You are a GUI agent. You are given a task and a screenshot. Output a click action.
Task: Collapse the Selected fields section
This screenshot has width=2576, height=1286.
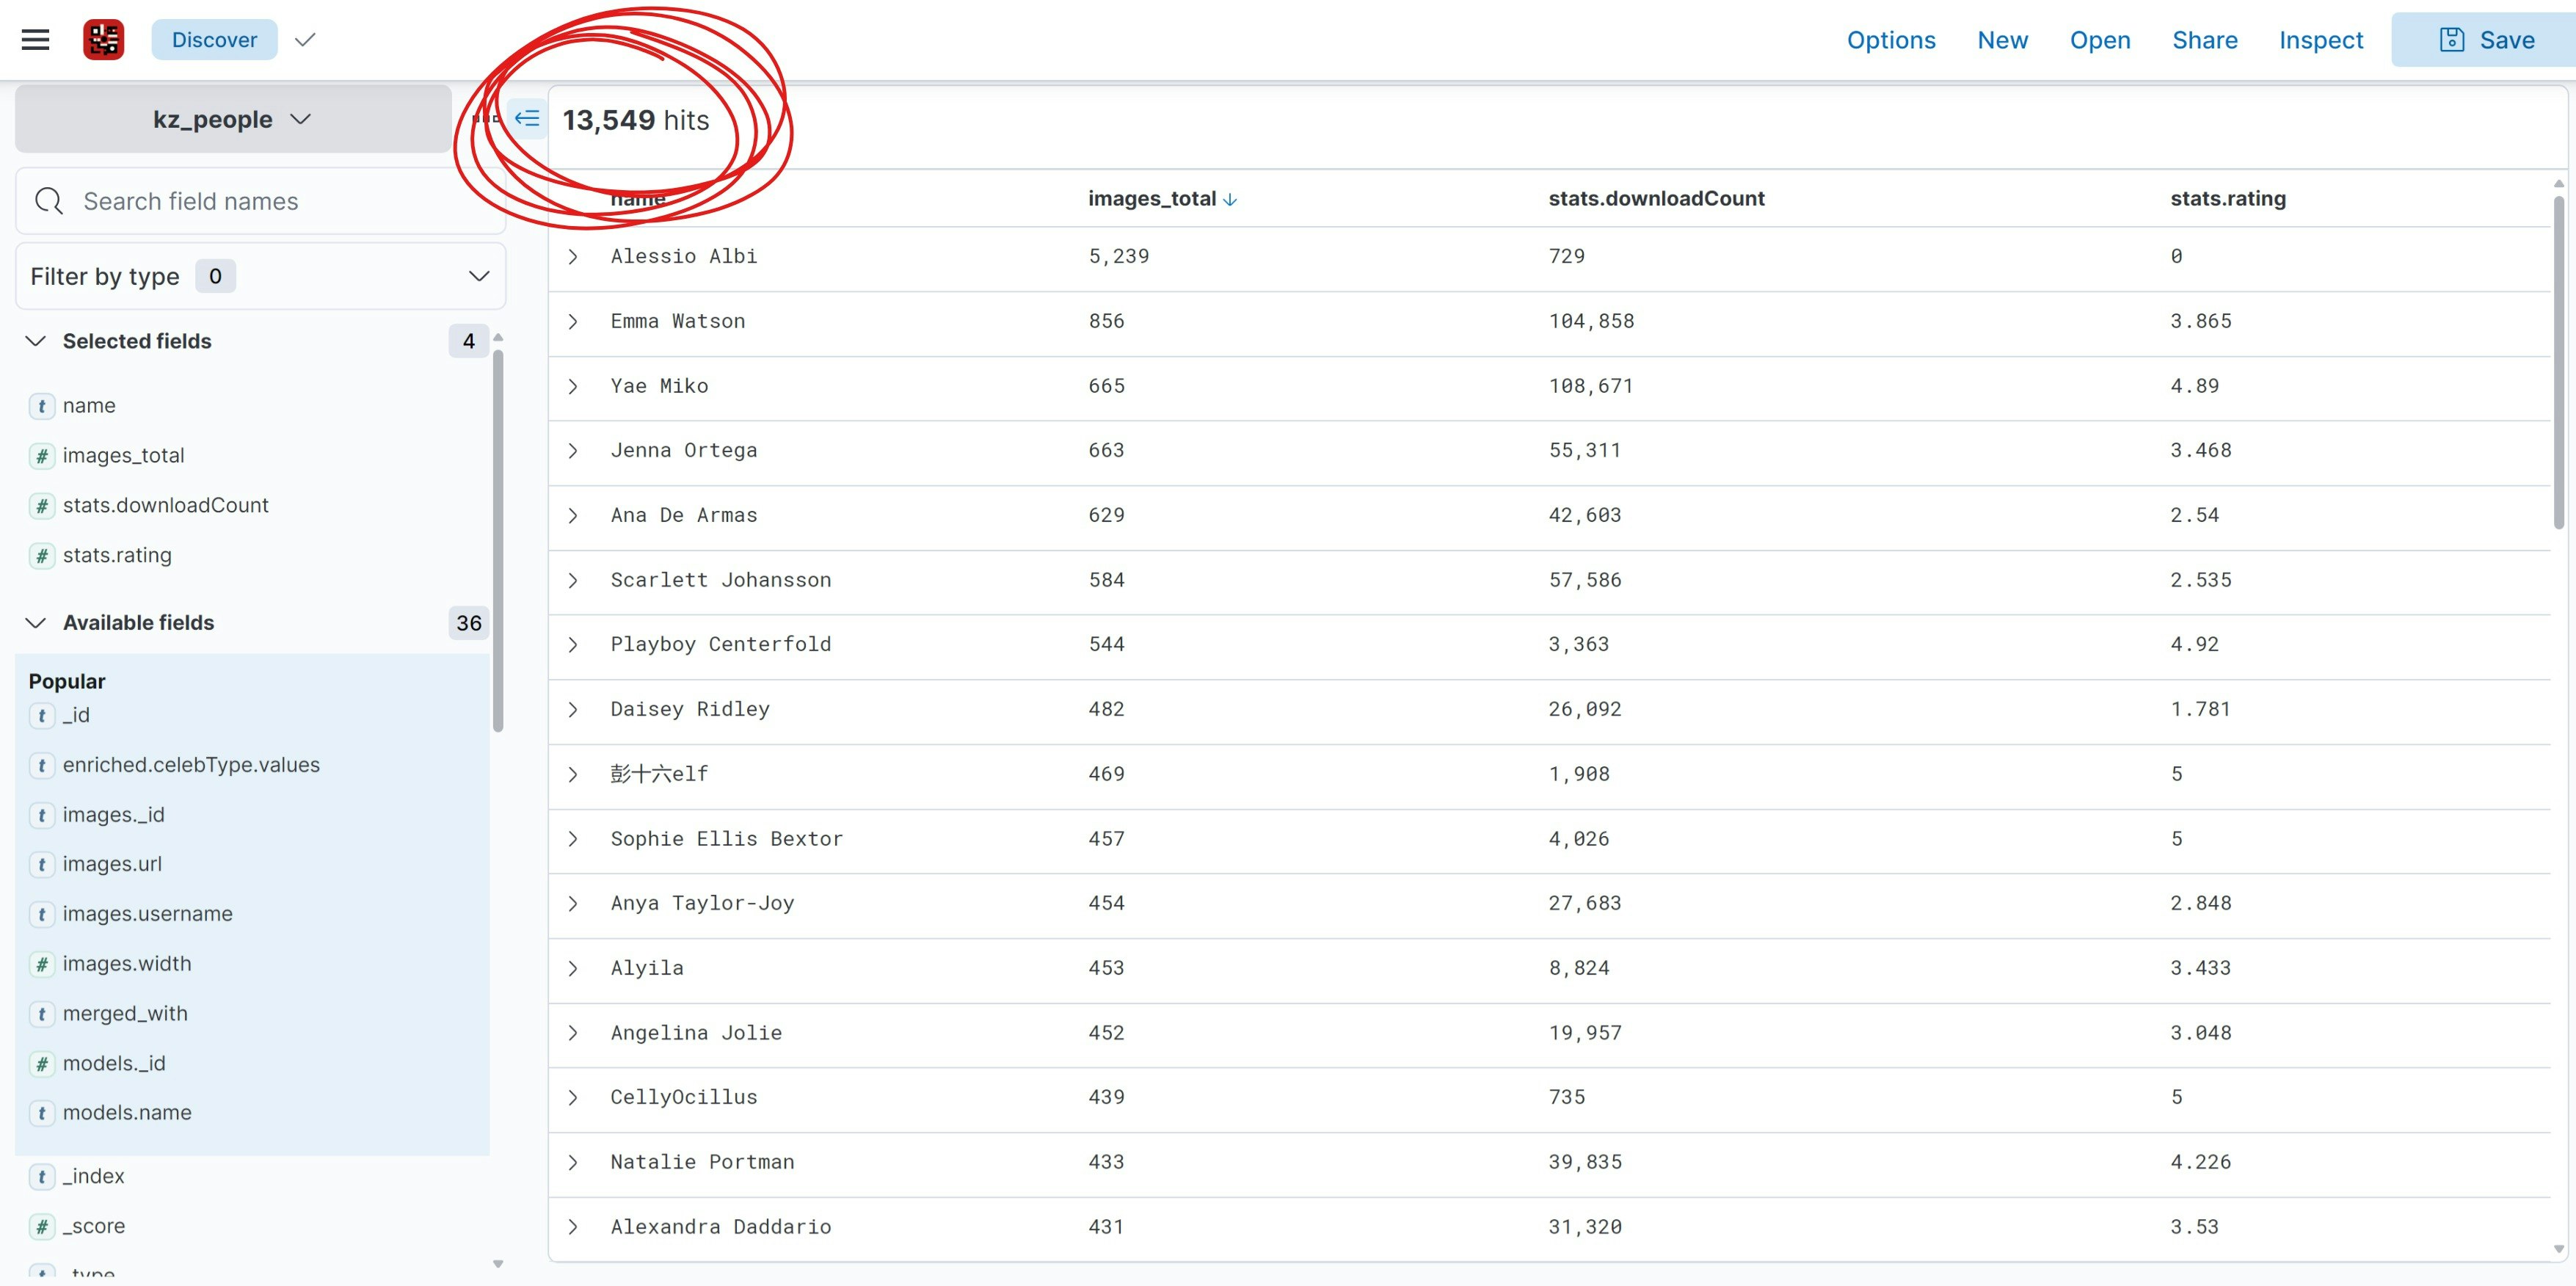click(x=36, y=341)
